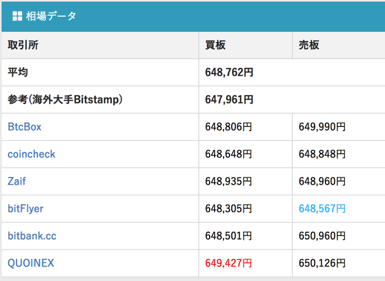Select the Bitstamp price 647,961円
Screen dimensions: 385x281
coord(229,99)
